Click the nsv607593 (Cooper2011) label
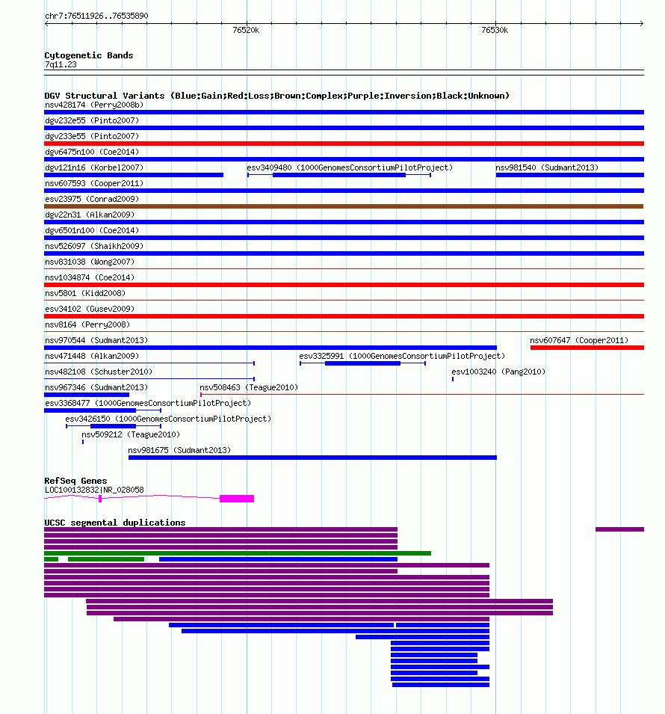The image size is (665, 714). tap(94, 183)
